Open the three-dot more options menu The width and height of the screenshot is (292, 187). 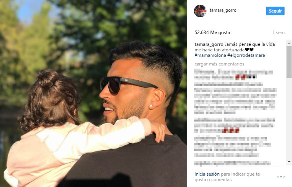[x=281, y=176]
